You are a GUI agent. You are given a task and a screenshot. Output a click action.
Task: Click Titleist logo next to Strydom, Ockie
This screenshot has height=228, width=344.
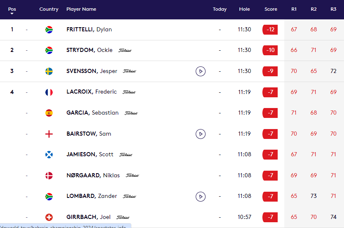(125, 51)
